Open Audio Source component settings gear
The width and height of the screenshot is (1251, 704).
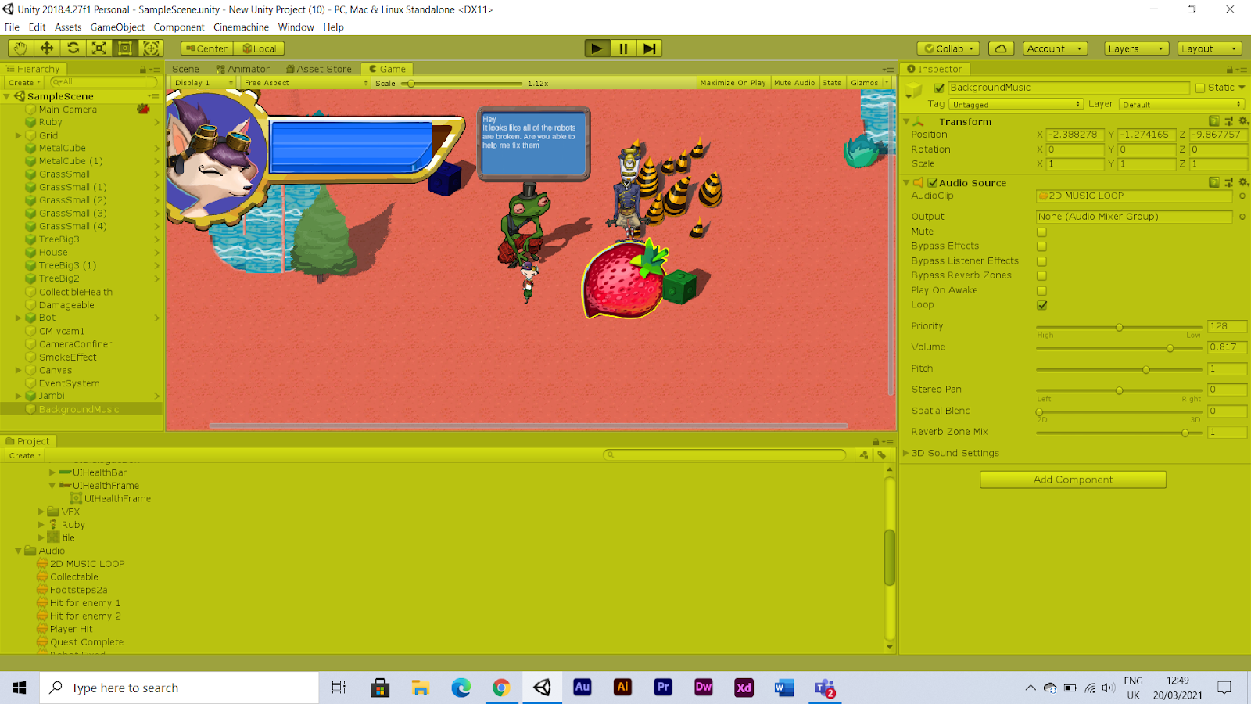tap(1243, 182)
